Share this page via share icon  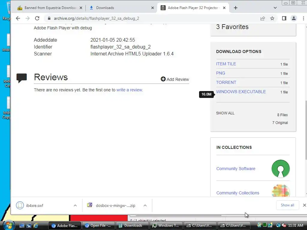[x=263, y=18]
